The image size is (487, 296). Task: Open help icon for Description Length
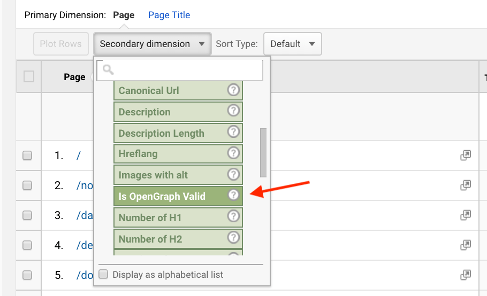point(233,131)
